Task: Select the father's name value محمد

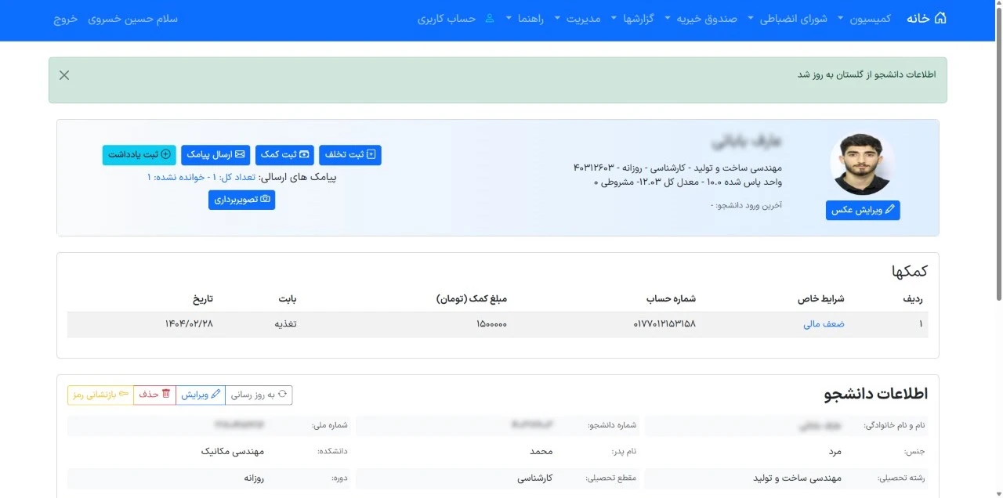Action: coord(541,452)
